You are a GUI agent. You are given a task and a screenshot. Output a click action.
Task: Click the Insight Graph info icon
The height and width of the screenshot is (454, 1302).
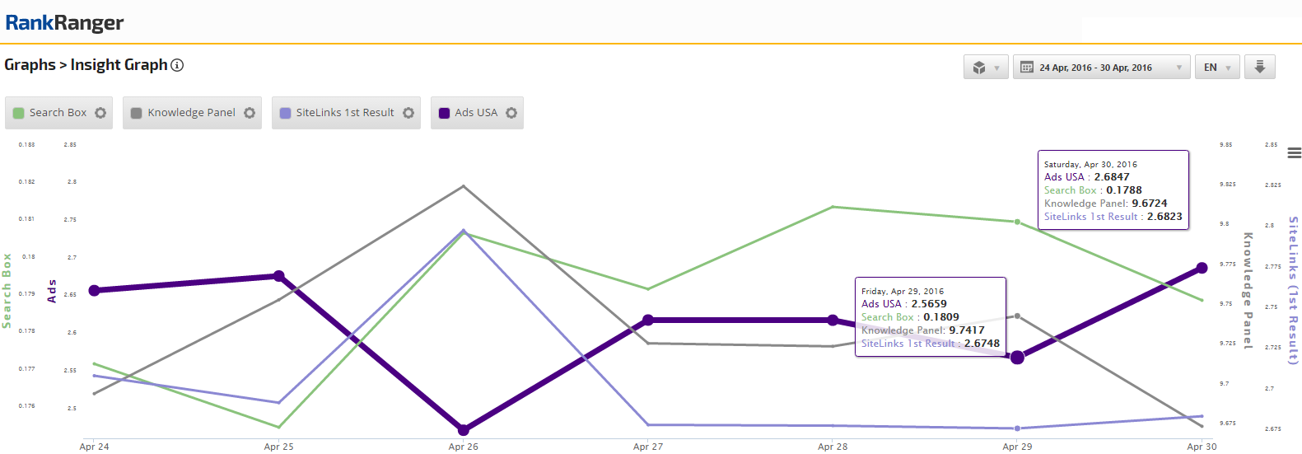177,65
